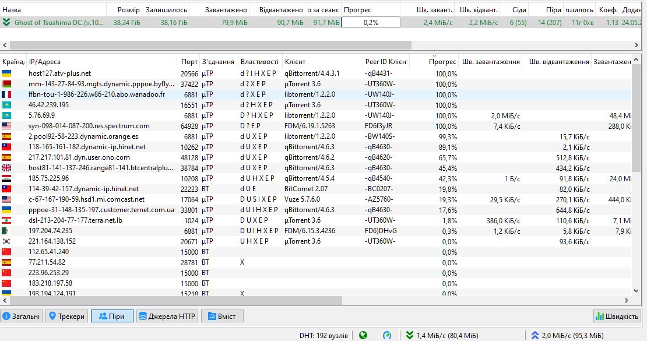Image resolution: width=647 pixels, height=341 pixels.
Task: Click the globe connection status icon
Action: (364, 335)
